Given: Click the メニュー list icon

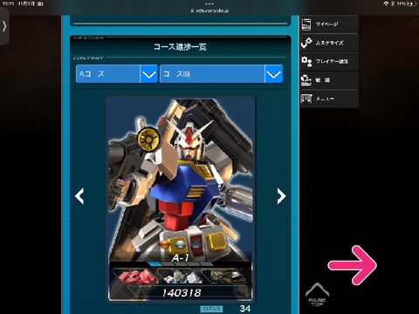Looking at the screenshot, I should point(306,99).
